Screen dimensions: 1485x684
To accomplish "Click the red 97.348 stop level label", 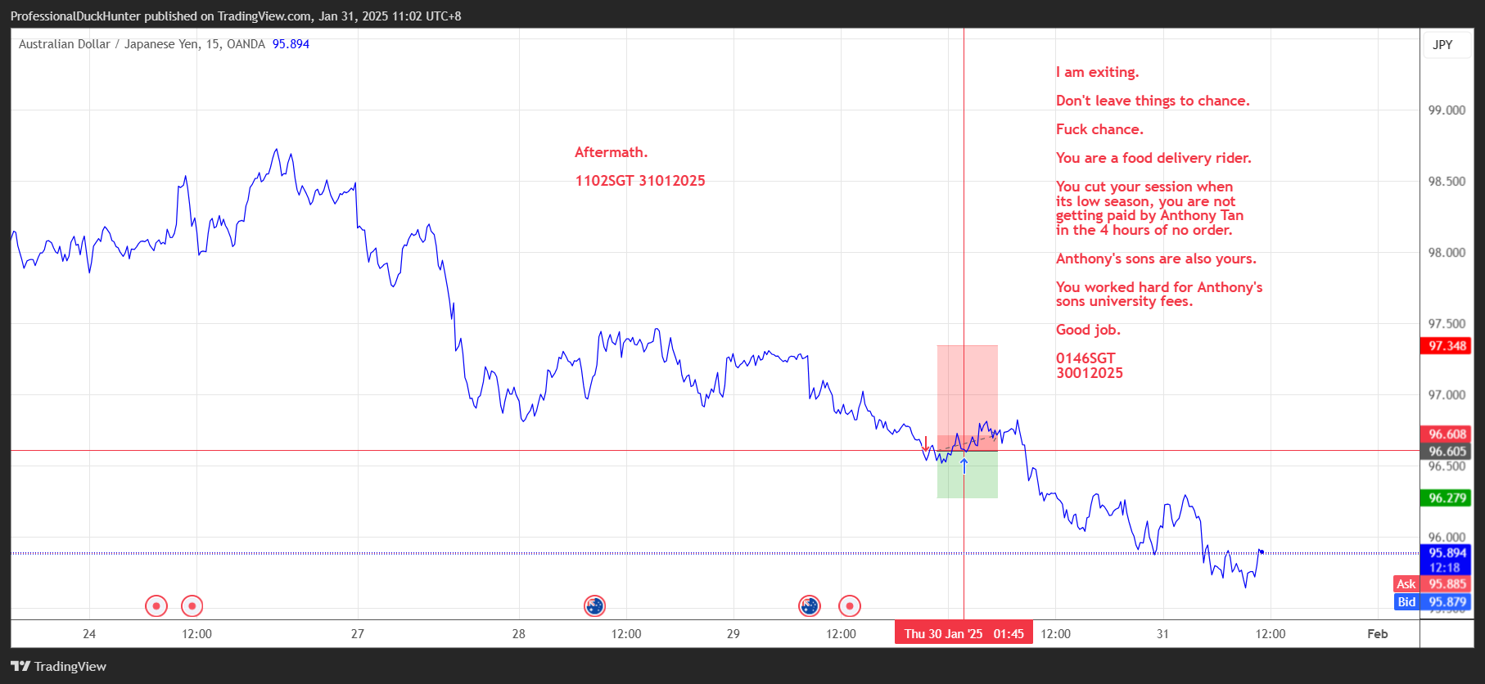I will point(1447,346).
